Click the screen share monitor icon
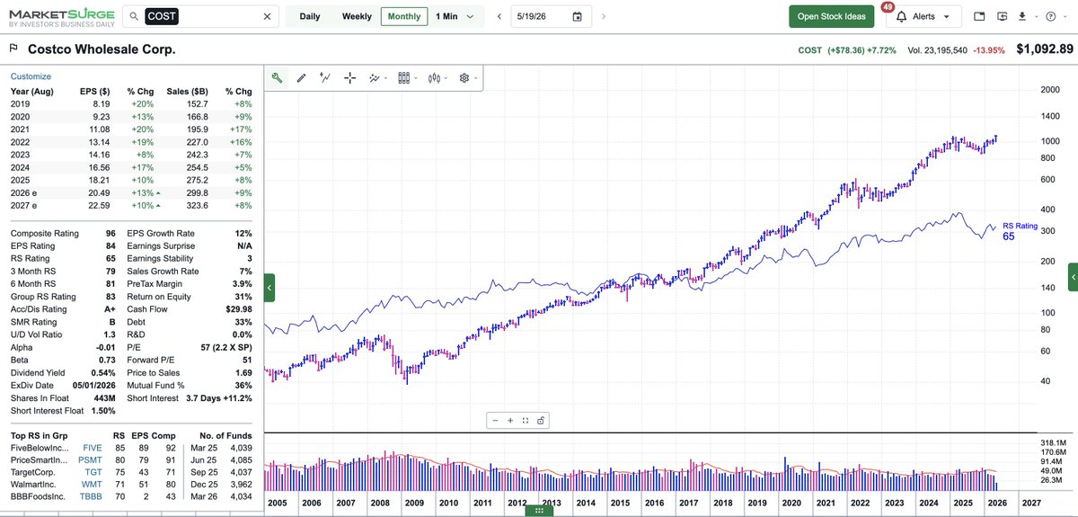This screenshot has width=1078, height=517. (1001, 16)
